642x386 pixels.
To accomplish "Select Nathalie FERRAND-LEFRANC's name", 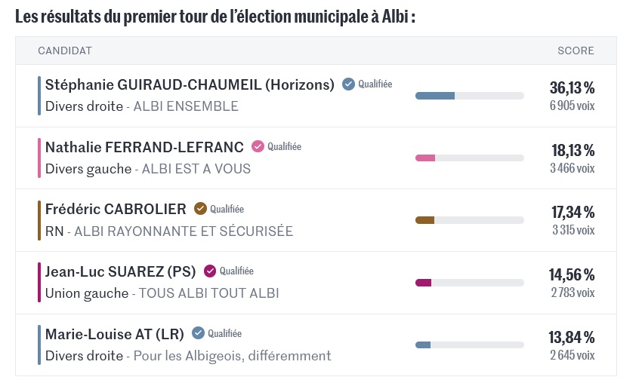I will pos(144,147).
